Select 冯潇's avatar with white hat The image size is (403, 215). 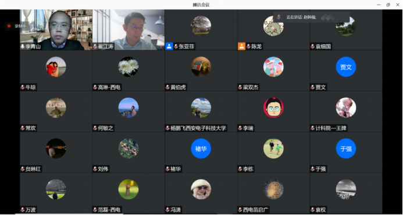coord(201,189)
